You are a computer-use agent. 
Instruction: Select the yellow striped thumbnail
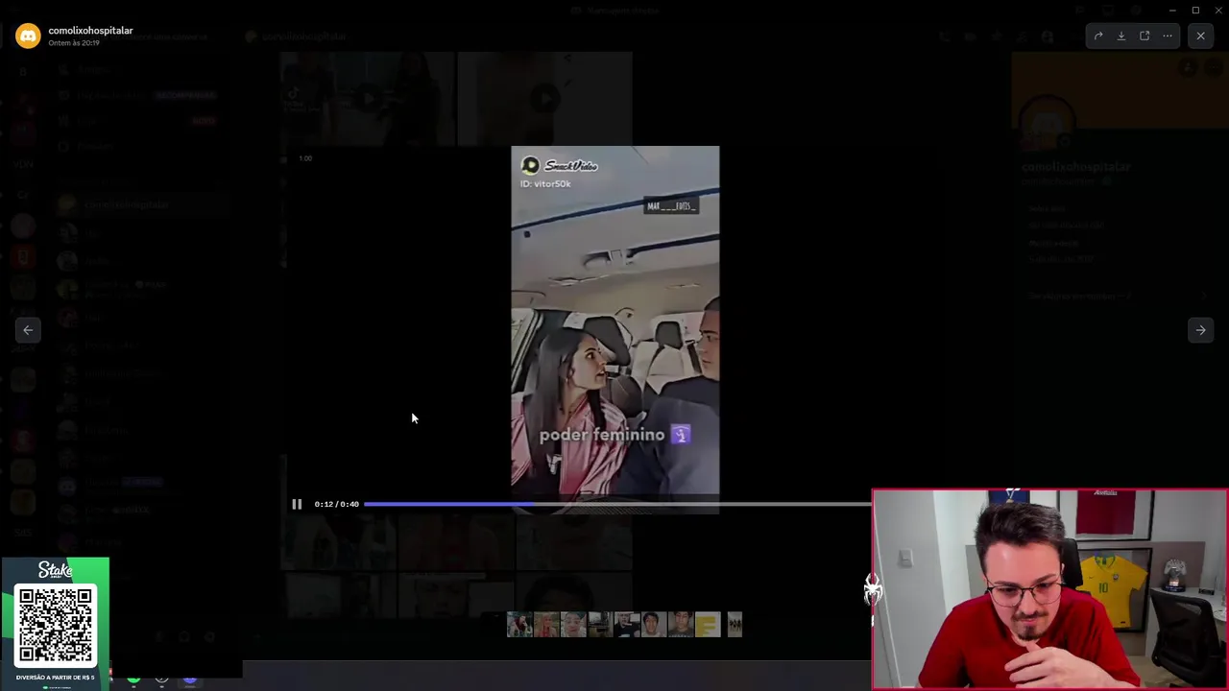pyautogui.click(x=708, y=625)
